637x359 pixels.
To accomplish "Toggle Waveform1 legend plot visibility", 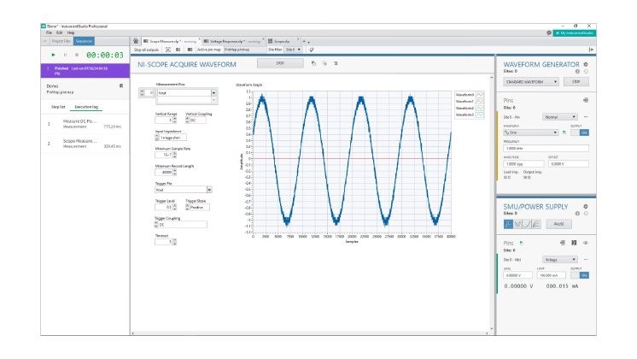I will 480,101.
